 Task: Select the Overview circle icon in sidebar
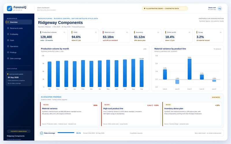coord(8,22)
